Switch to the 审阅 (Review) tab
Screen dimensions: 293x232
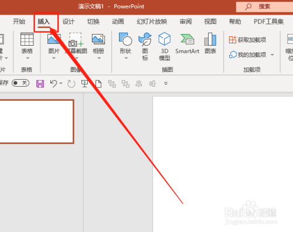pos(186,22)
